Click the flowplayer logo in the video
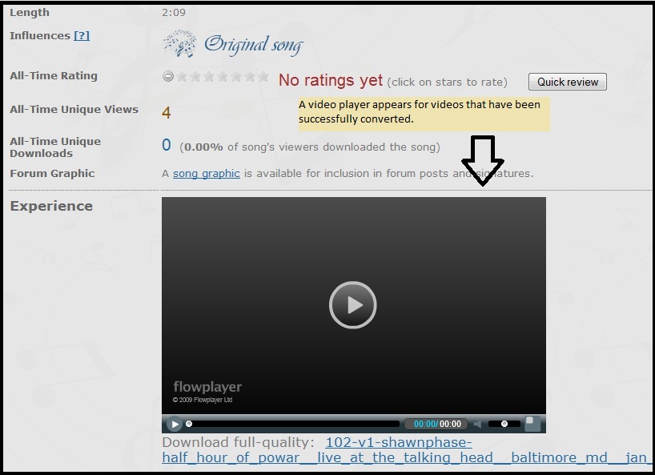This screenshot has width=655, height=475. [207, 387]
